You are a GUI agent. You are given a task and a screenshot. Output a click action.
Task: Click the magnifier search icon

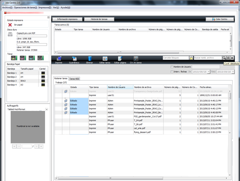[224, 58]
